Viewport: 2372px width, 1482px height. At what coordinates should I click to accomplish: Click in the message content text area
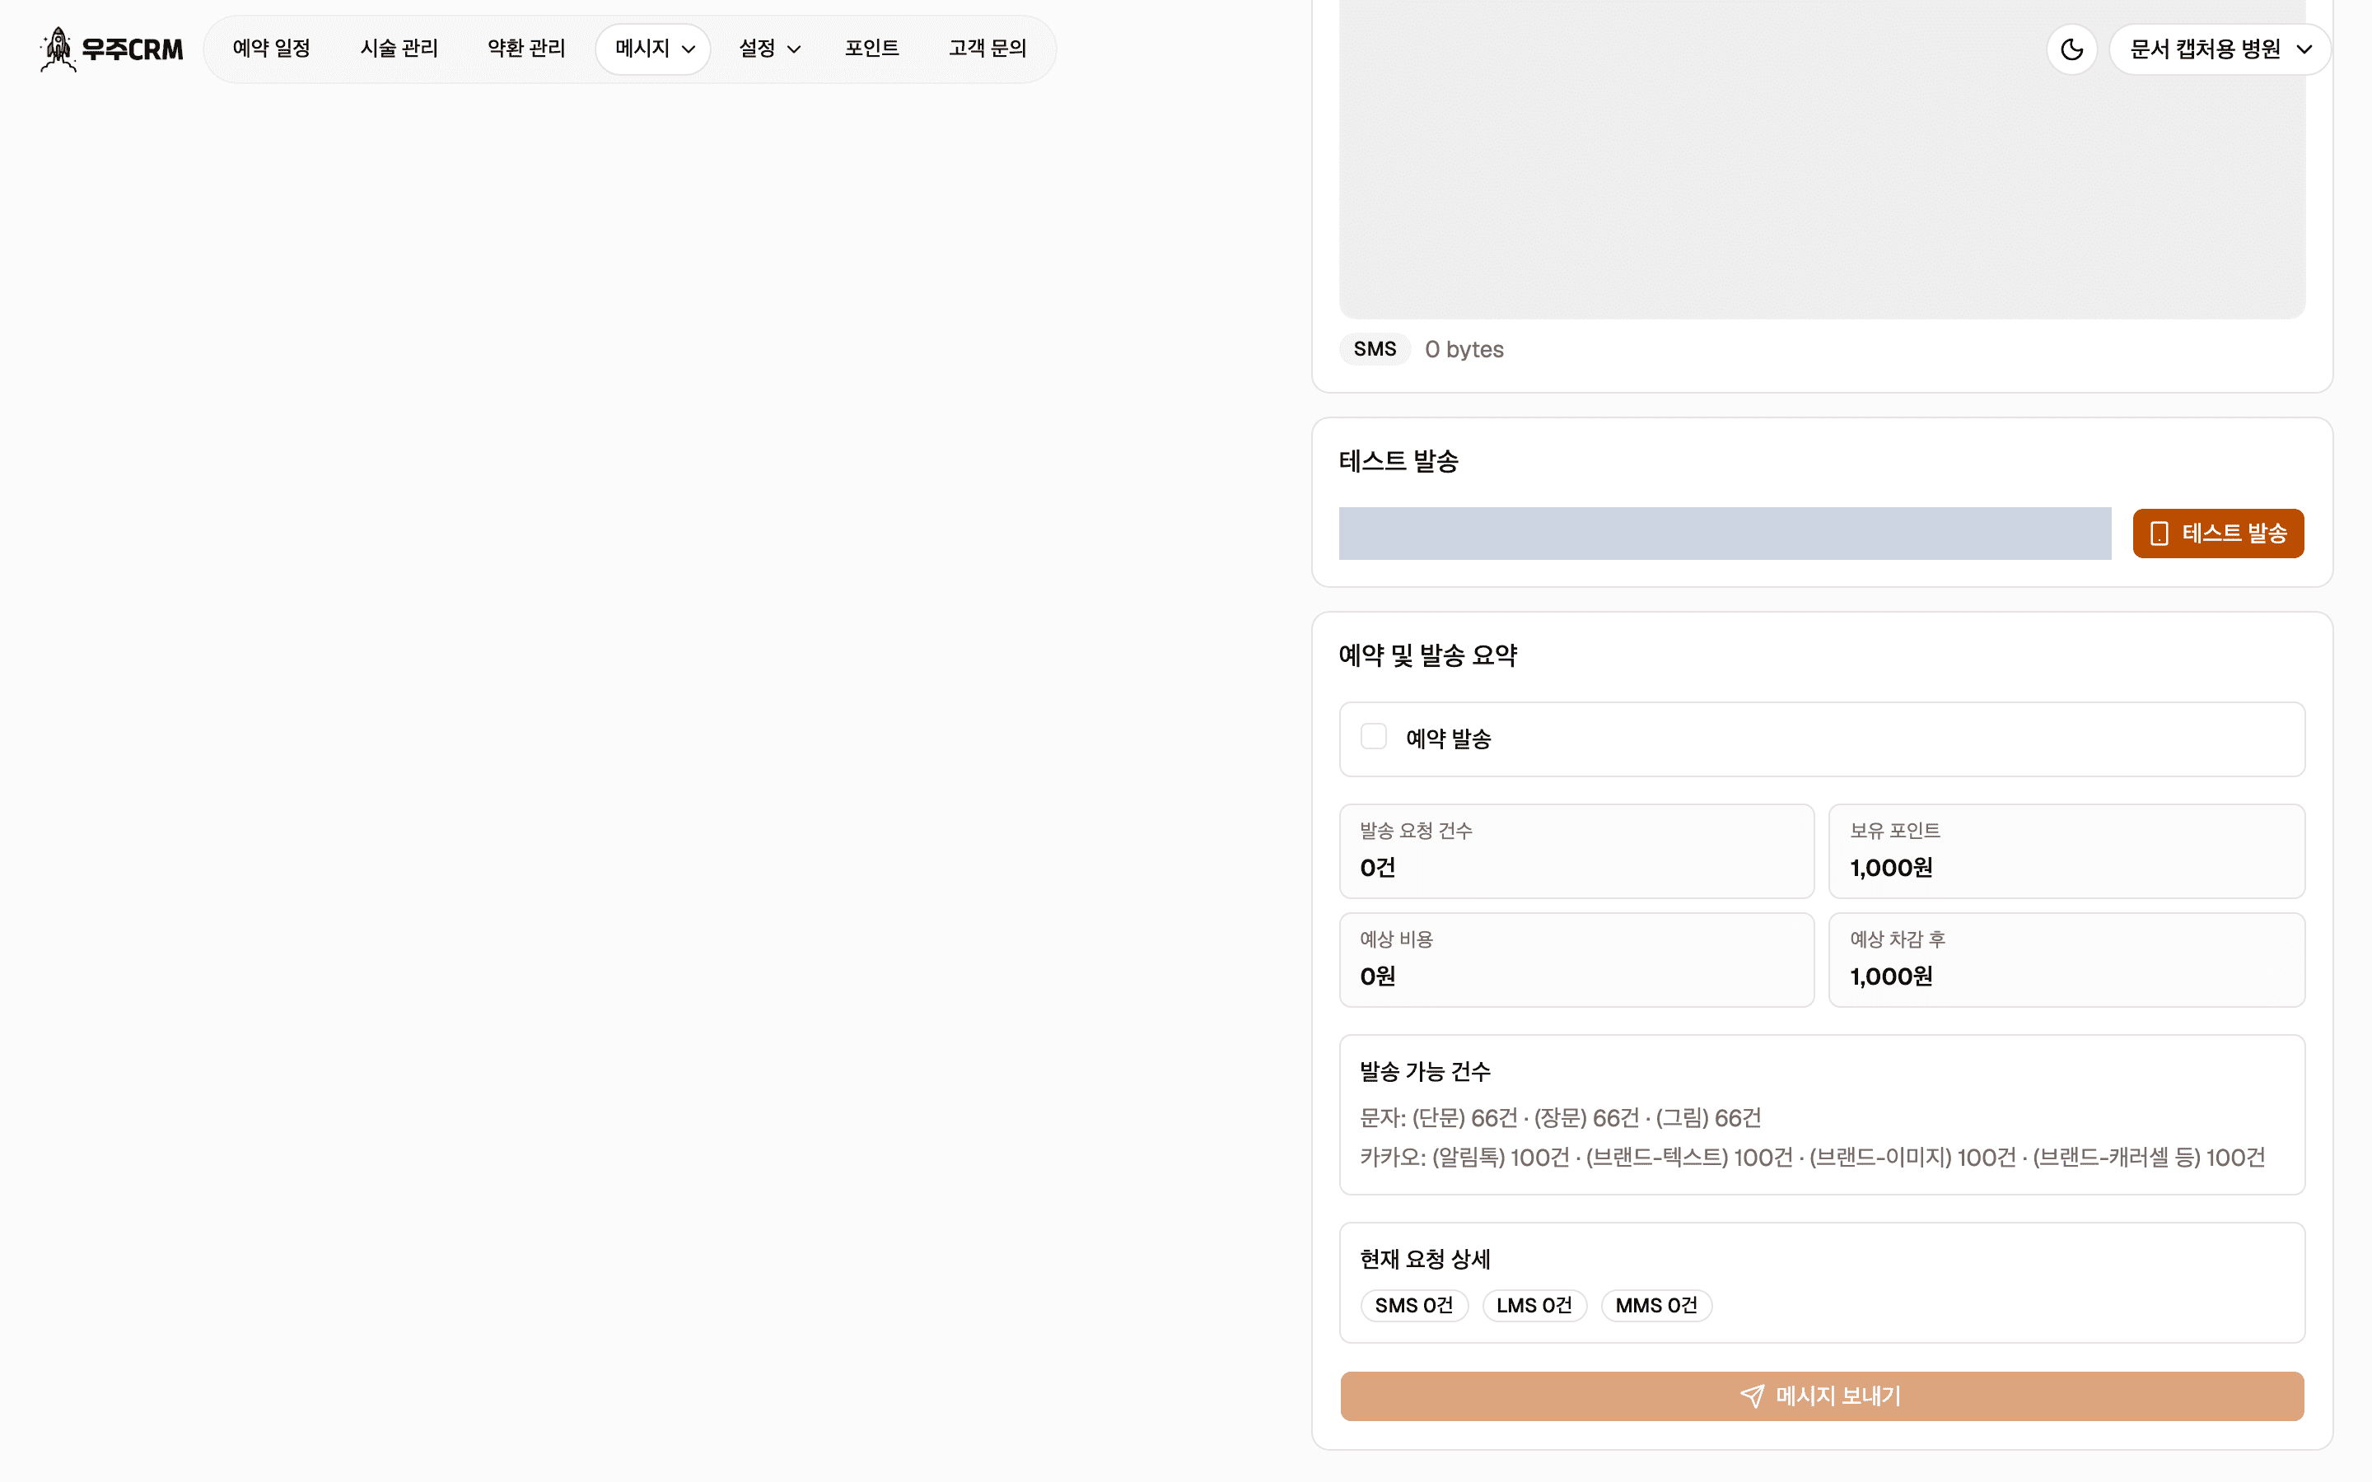point(1822,159)
